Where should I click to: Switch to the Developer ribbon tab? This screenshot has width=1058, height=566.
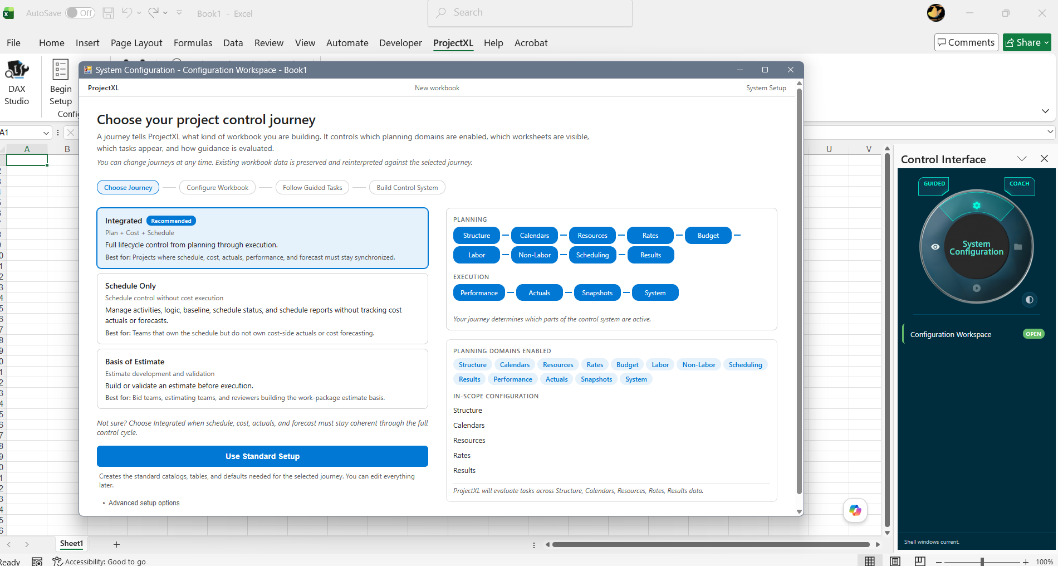[400, 43]
